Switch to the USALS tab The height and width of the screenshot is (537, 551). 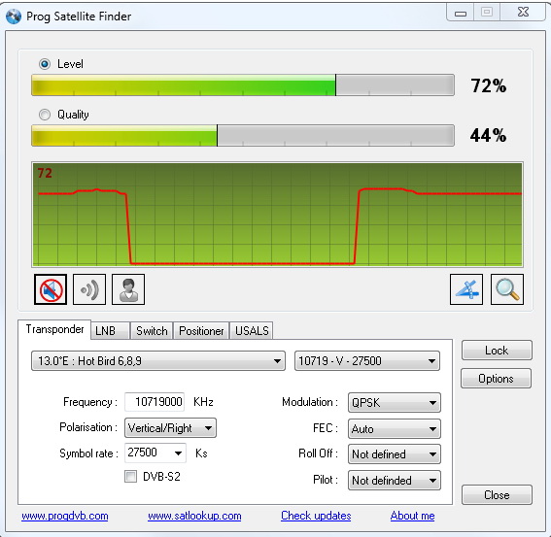tap(252, 331)
